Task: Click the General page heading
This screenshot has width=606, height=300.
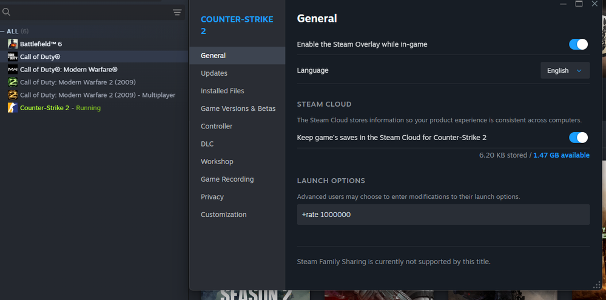Action: tap(317, 19)
